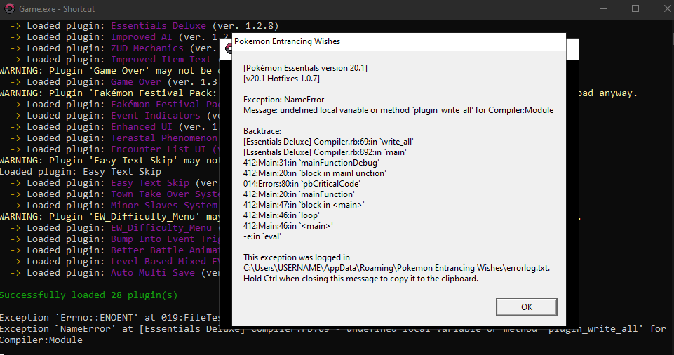Click 'ZUD Mechanics' plugin name in console
The image size is (674, 355).
click(x=147, y=48)
